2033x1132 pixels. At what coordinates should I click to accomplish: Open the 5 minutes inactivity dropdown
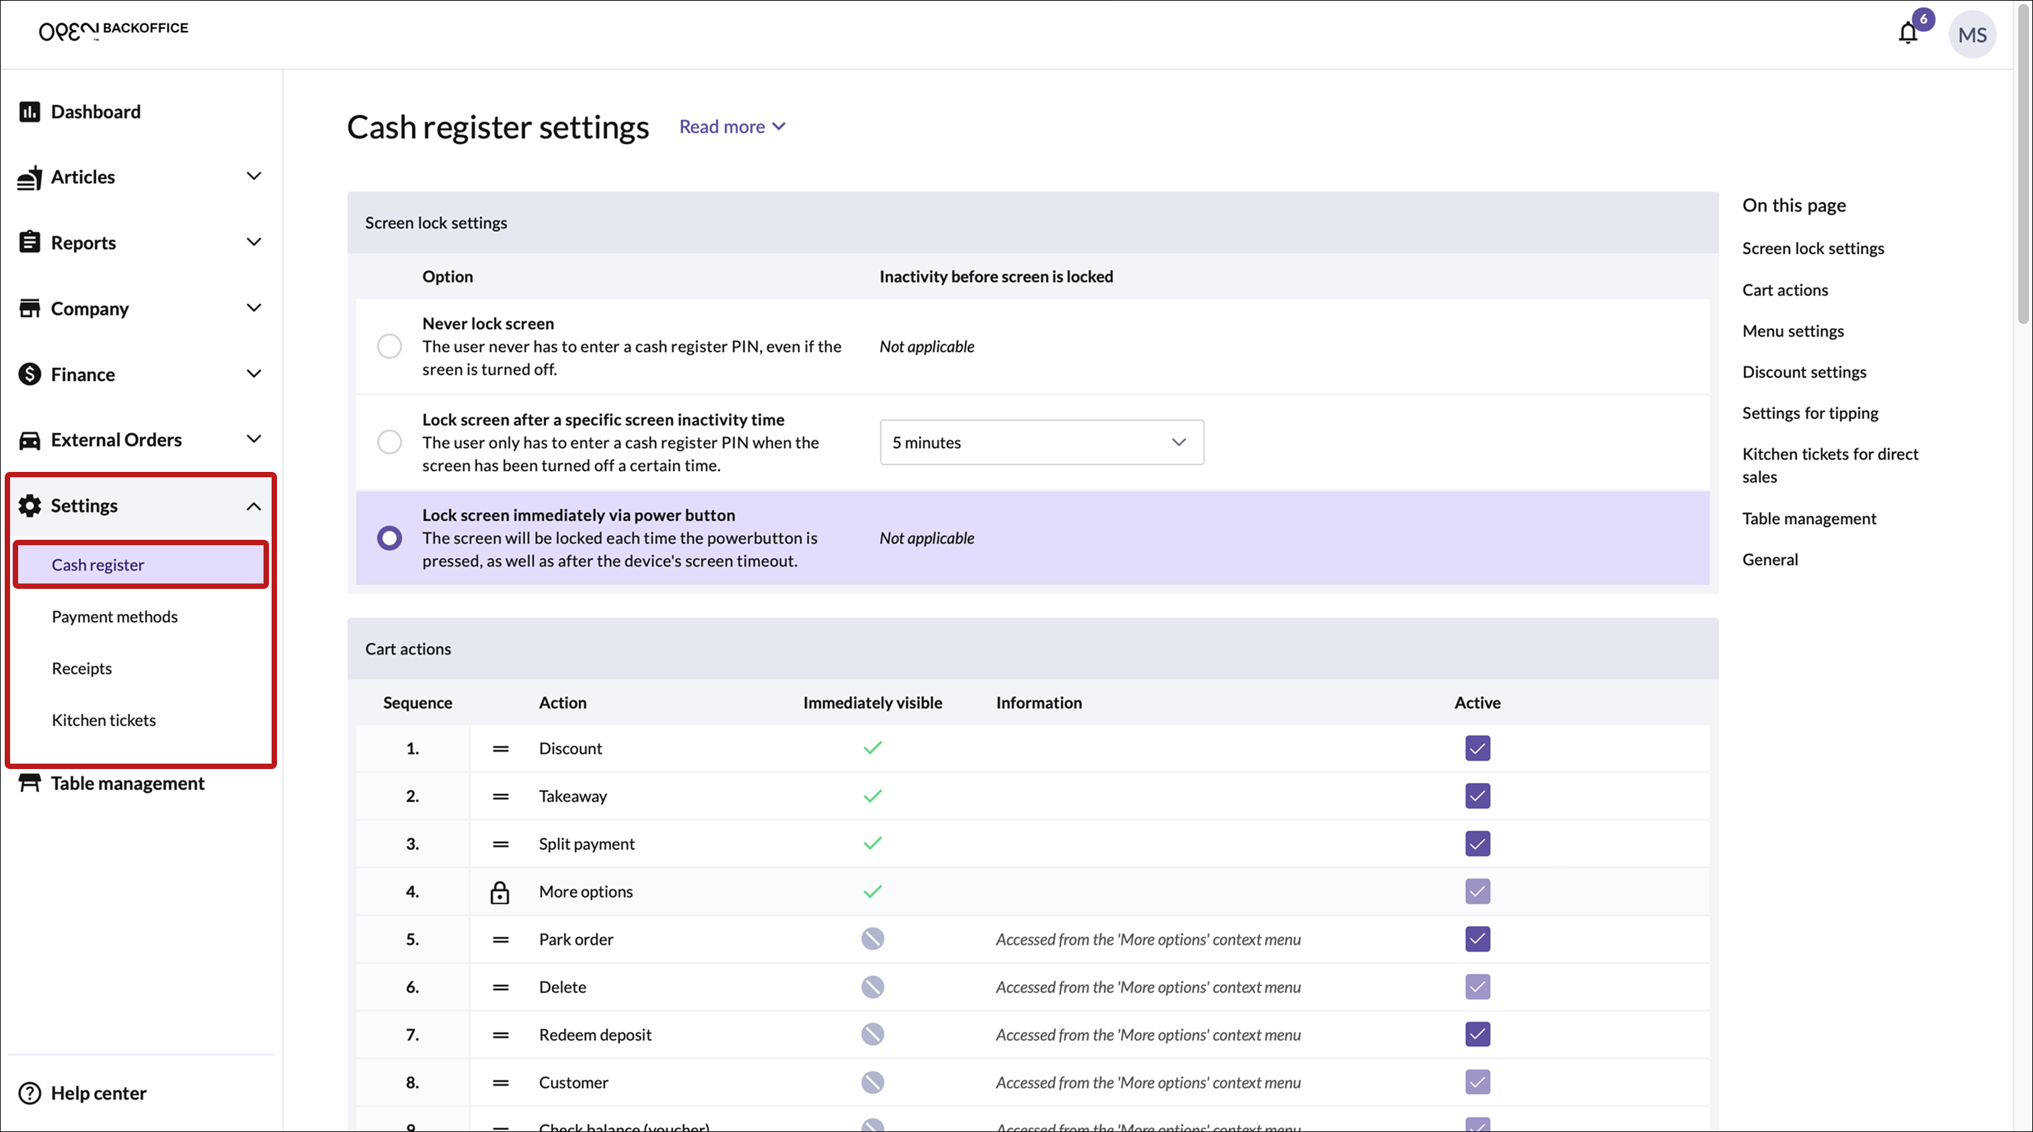coord(1041,442)
